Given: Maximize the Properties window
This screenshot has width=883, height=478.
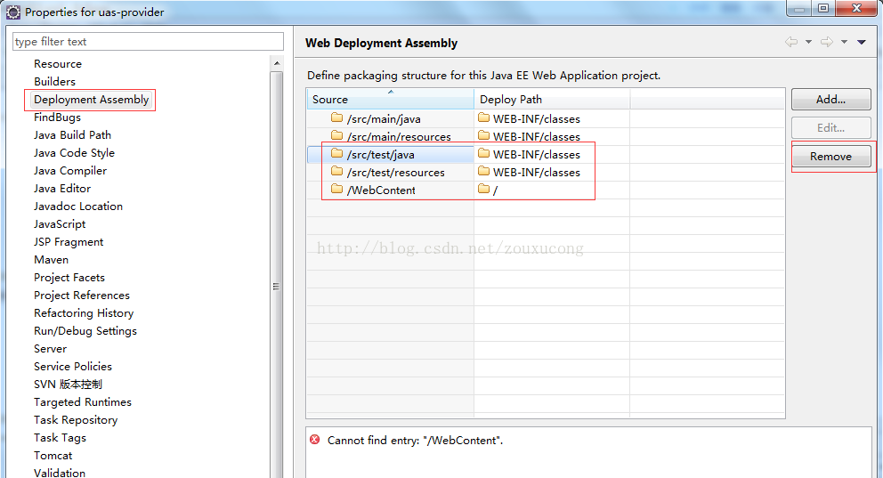Looking at the screenshot, I should (x=823, y=8).
